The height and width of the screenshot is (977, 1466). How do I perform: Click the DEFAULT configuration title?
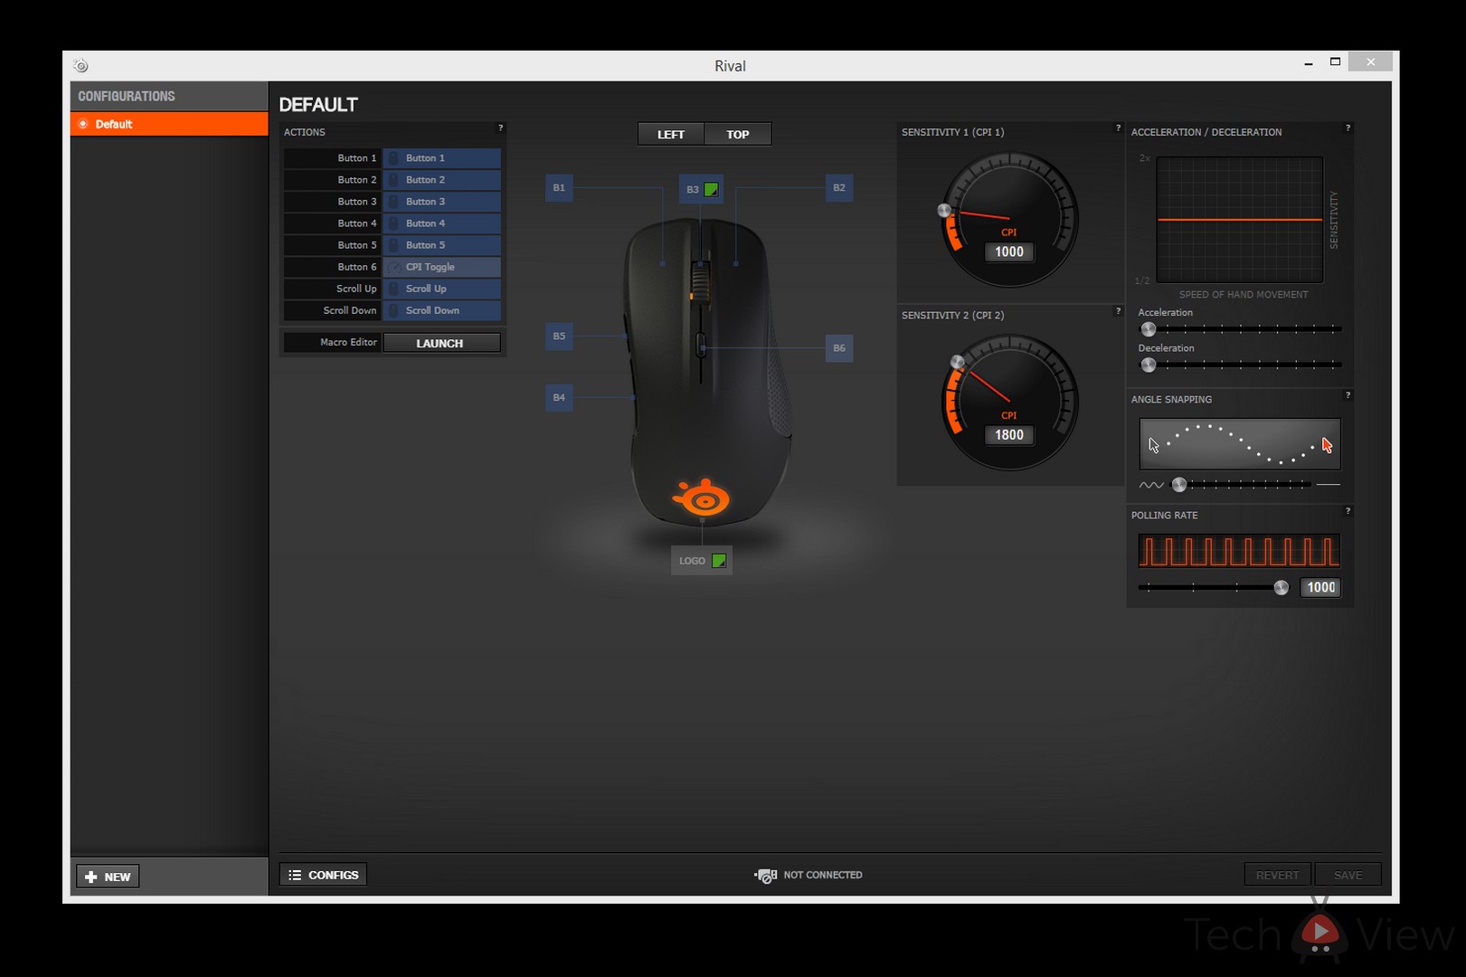point(318,105)
